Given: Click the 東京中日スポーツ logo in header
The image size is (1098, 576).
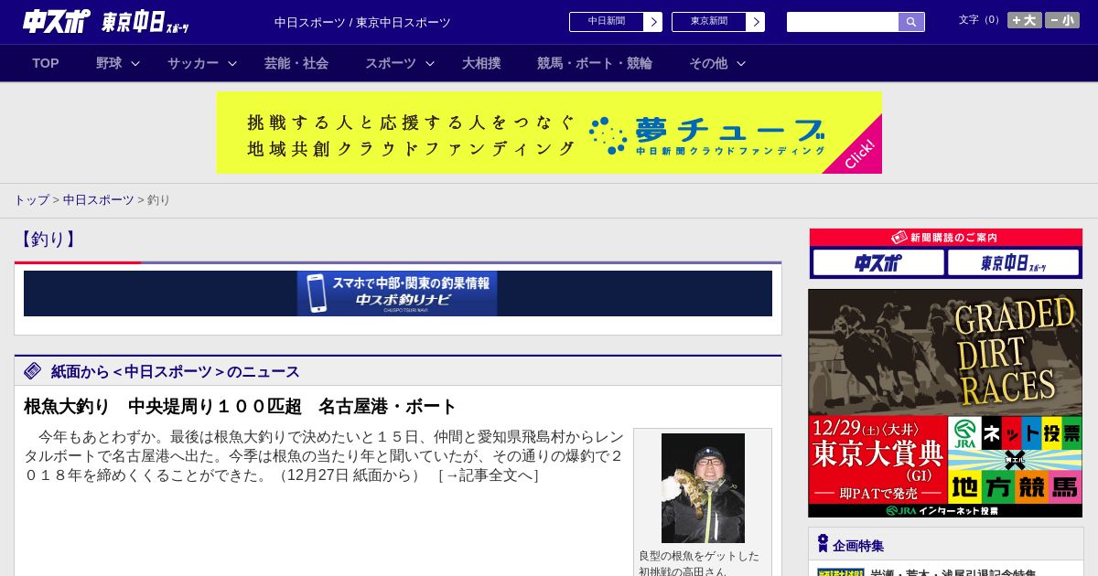Looking at the screenshot, I should [145, 22].
